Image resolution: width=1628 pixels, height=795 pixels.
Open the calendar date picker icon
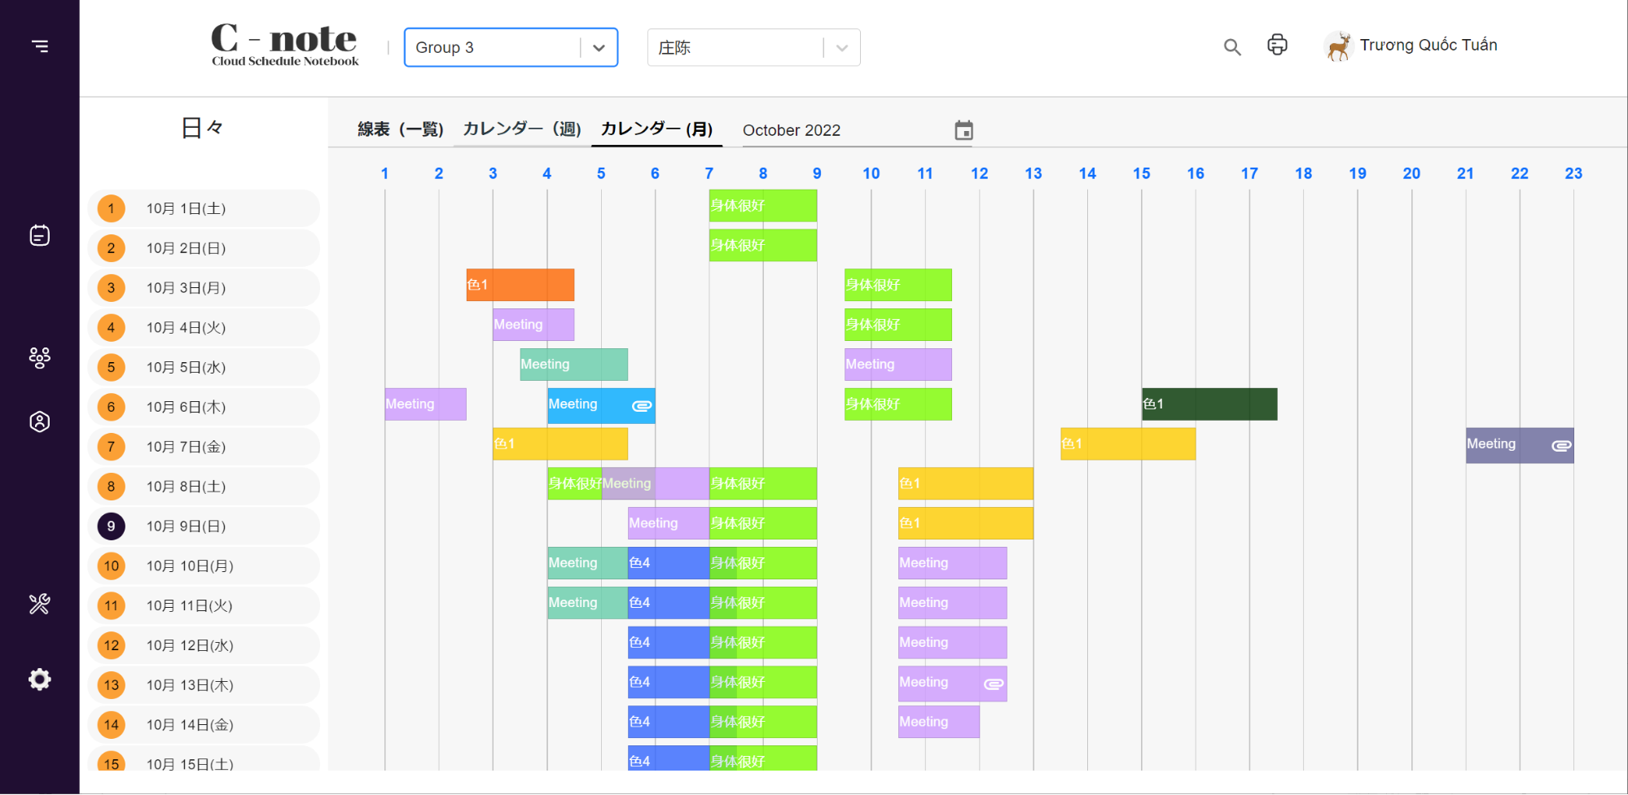[x=963, y=130]
